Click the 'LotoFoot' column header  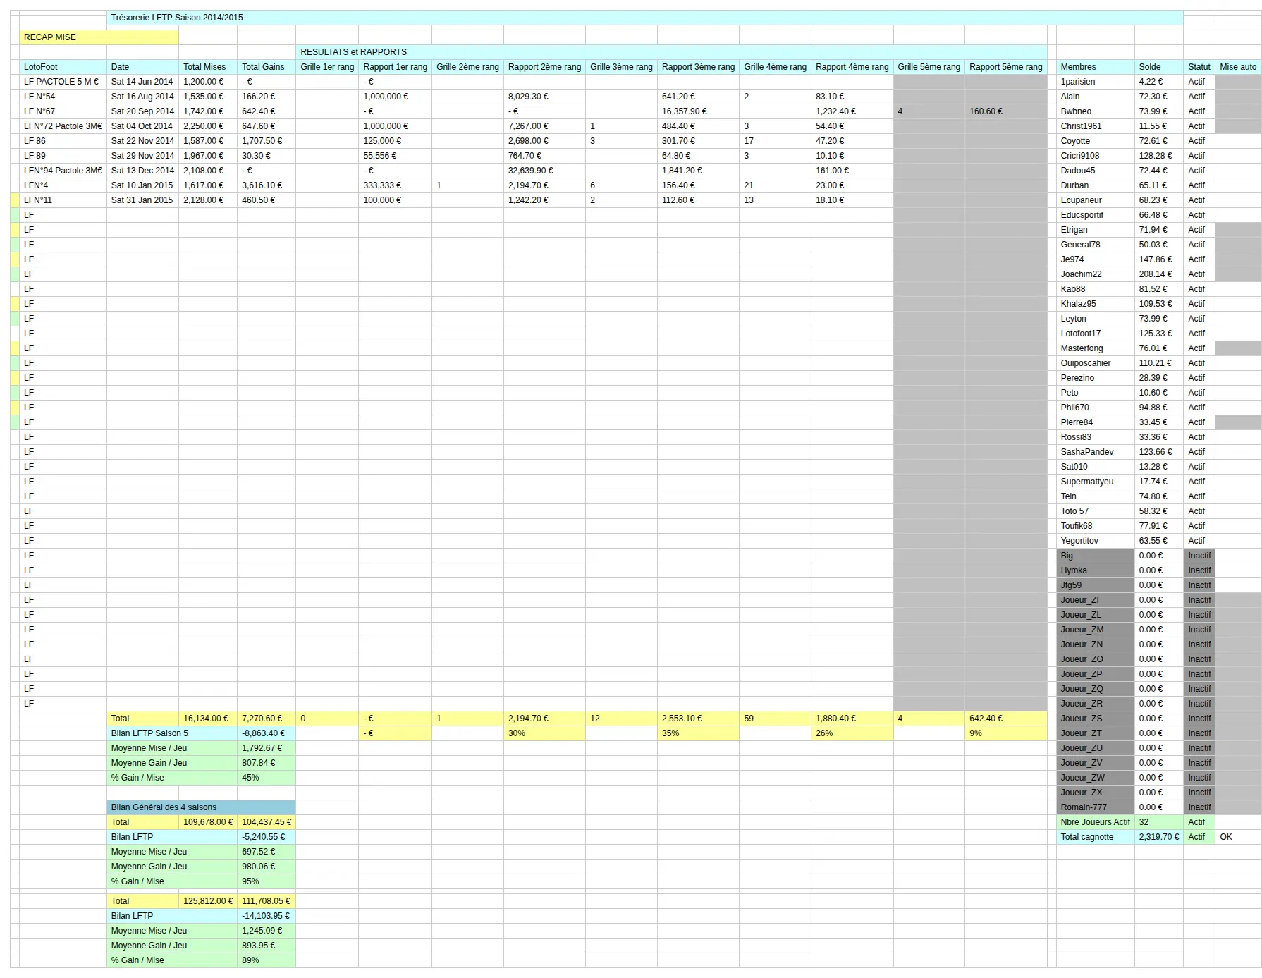click(63, 67)
